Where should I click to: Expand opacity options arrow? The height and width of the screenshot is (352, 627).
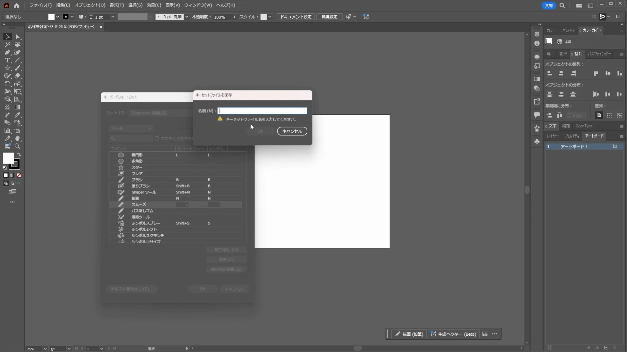click(234, 17)
